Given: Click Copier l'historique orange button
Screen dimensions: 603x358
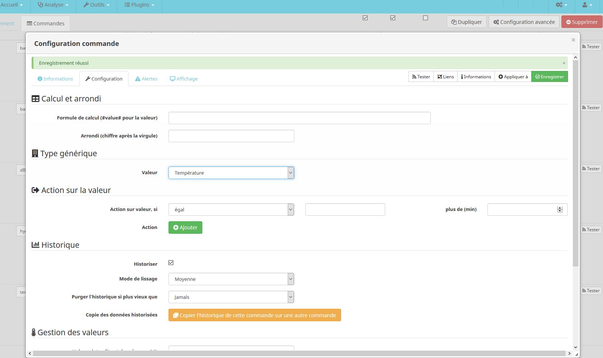Looking at the screenshot, I should coord(255,315).
